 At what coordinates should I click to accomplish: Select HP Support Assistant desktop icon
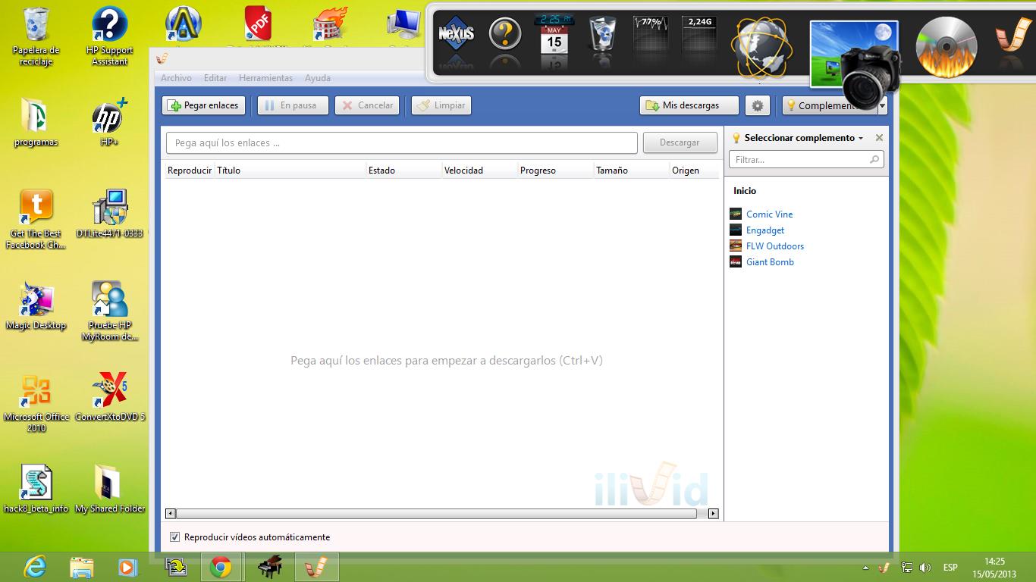(110, 36)
